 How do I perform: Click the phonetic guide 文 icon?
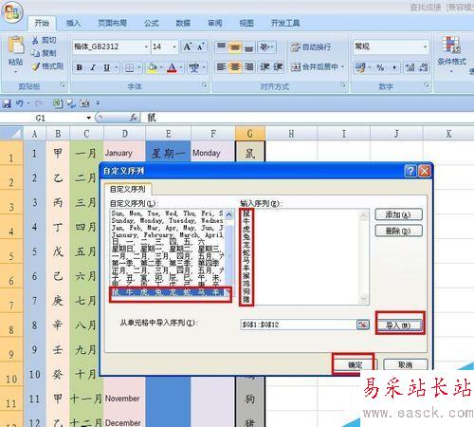[x=193, y=67]
